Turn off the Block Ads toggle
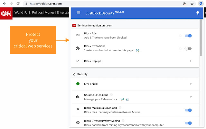This screenshot has height=129, width=206. coord(188,35)
